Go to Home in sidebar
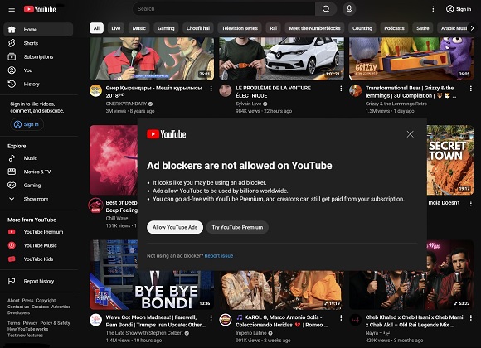Screen dimensions: 481x348 (x=38, y=30)
